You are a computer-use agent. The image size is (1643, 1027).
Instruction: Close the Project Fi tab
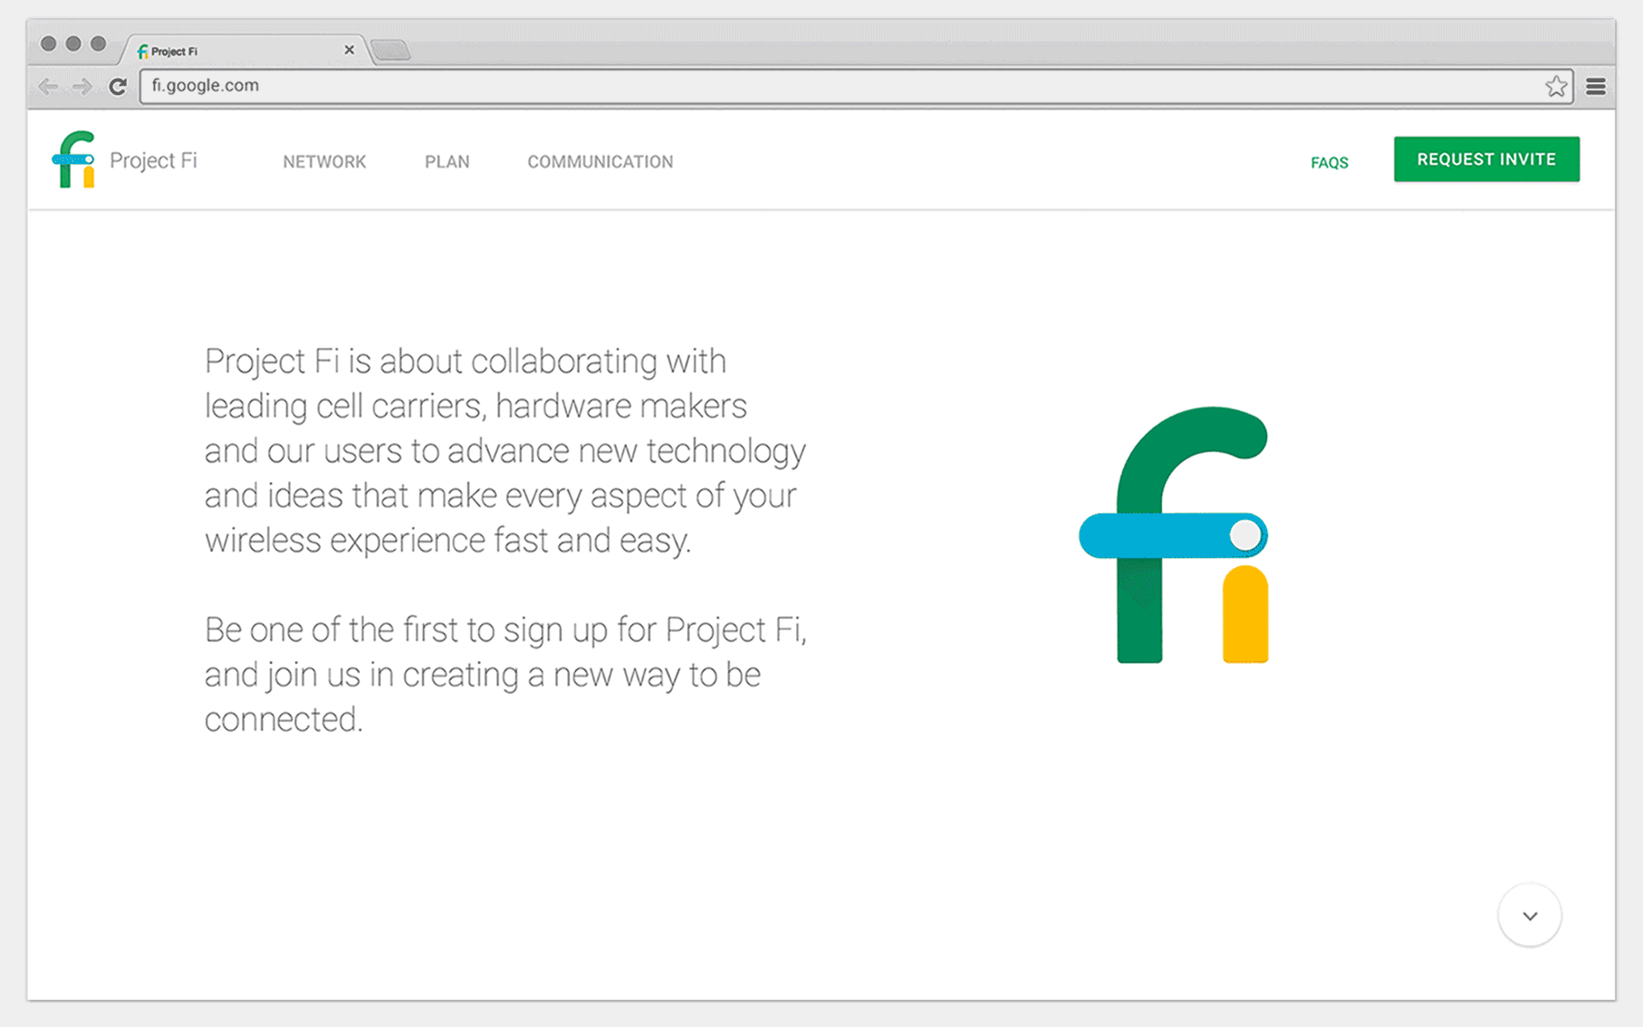pyautogui.click(x=349, y=50)
